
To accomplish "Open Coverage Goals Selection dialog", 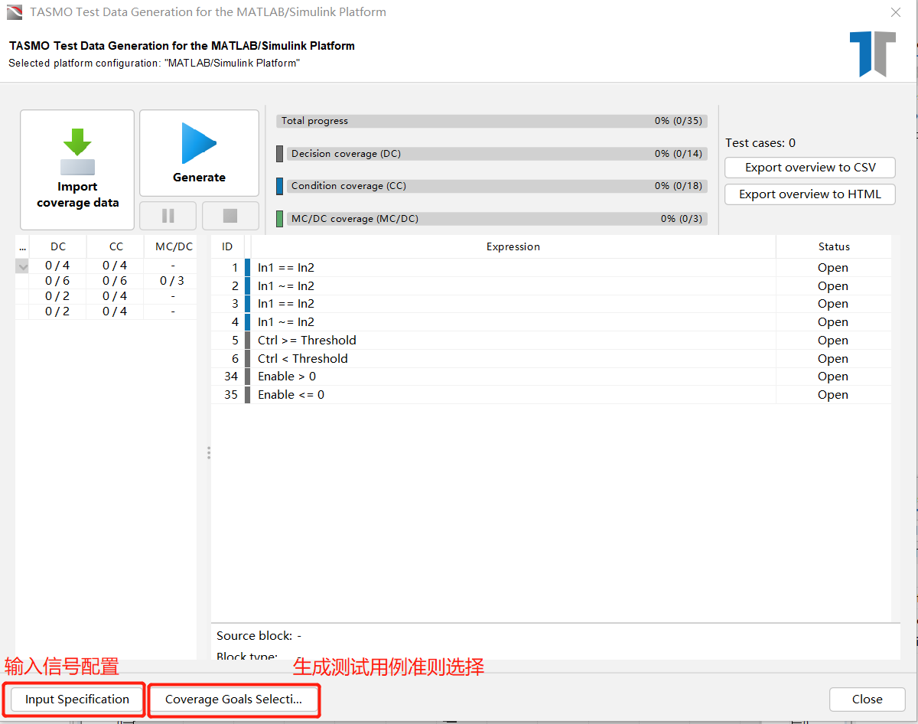I will (x=234, y=700).
